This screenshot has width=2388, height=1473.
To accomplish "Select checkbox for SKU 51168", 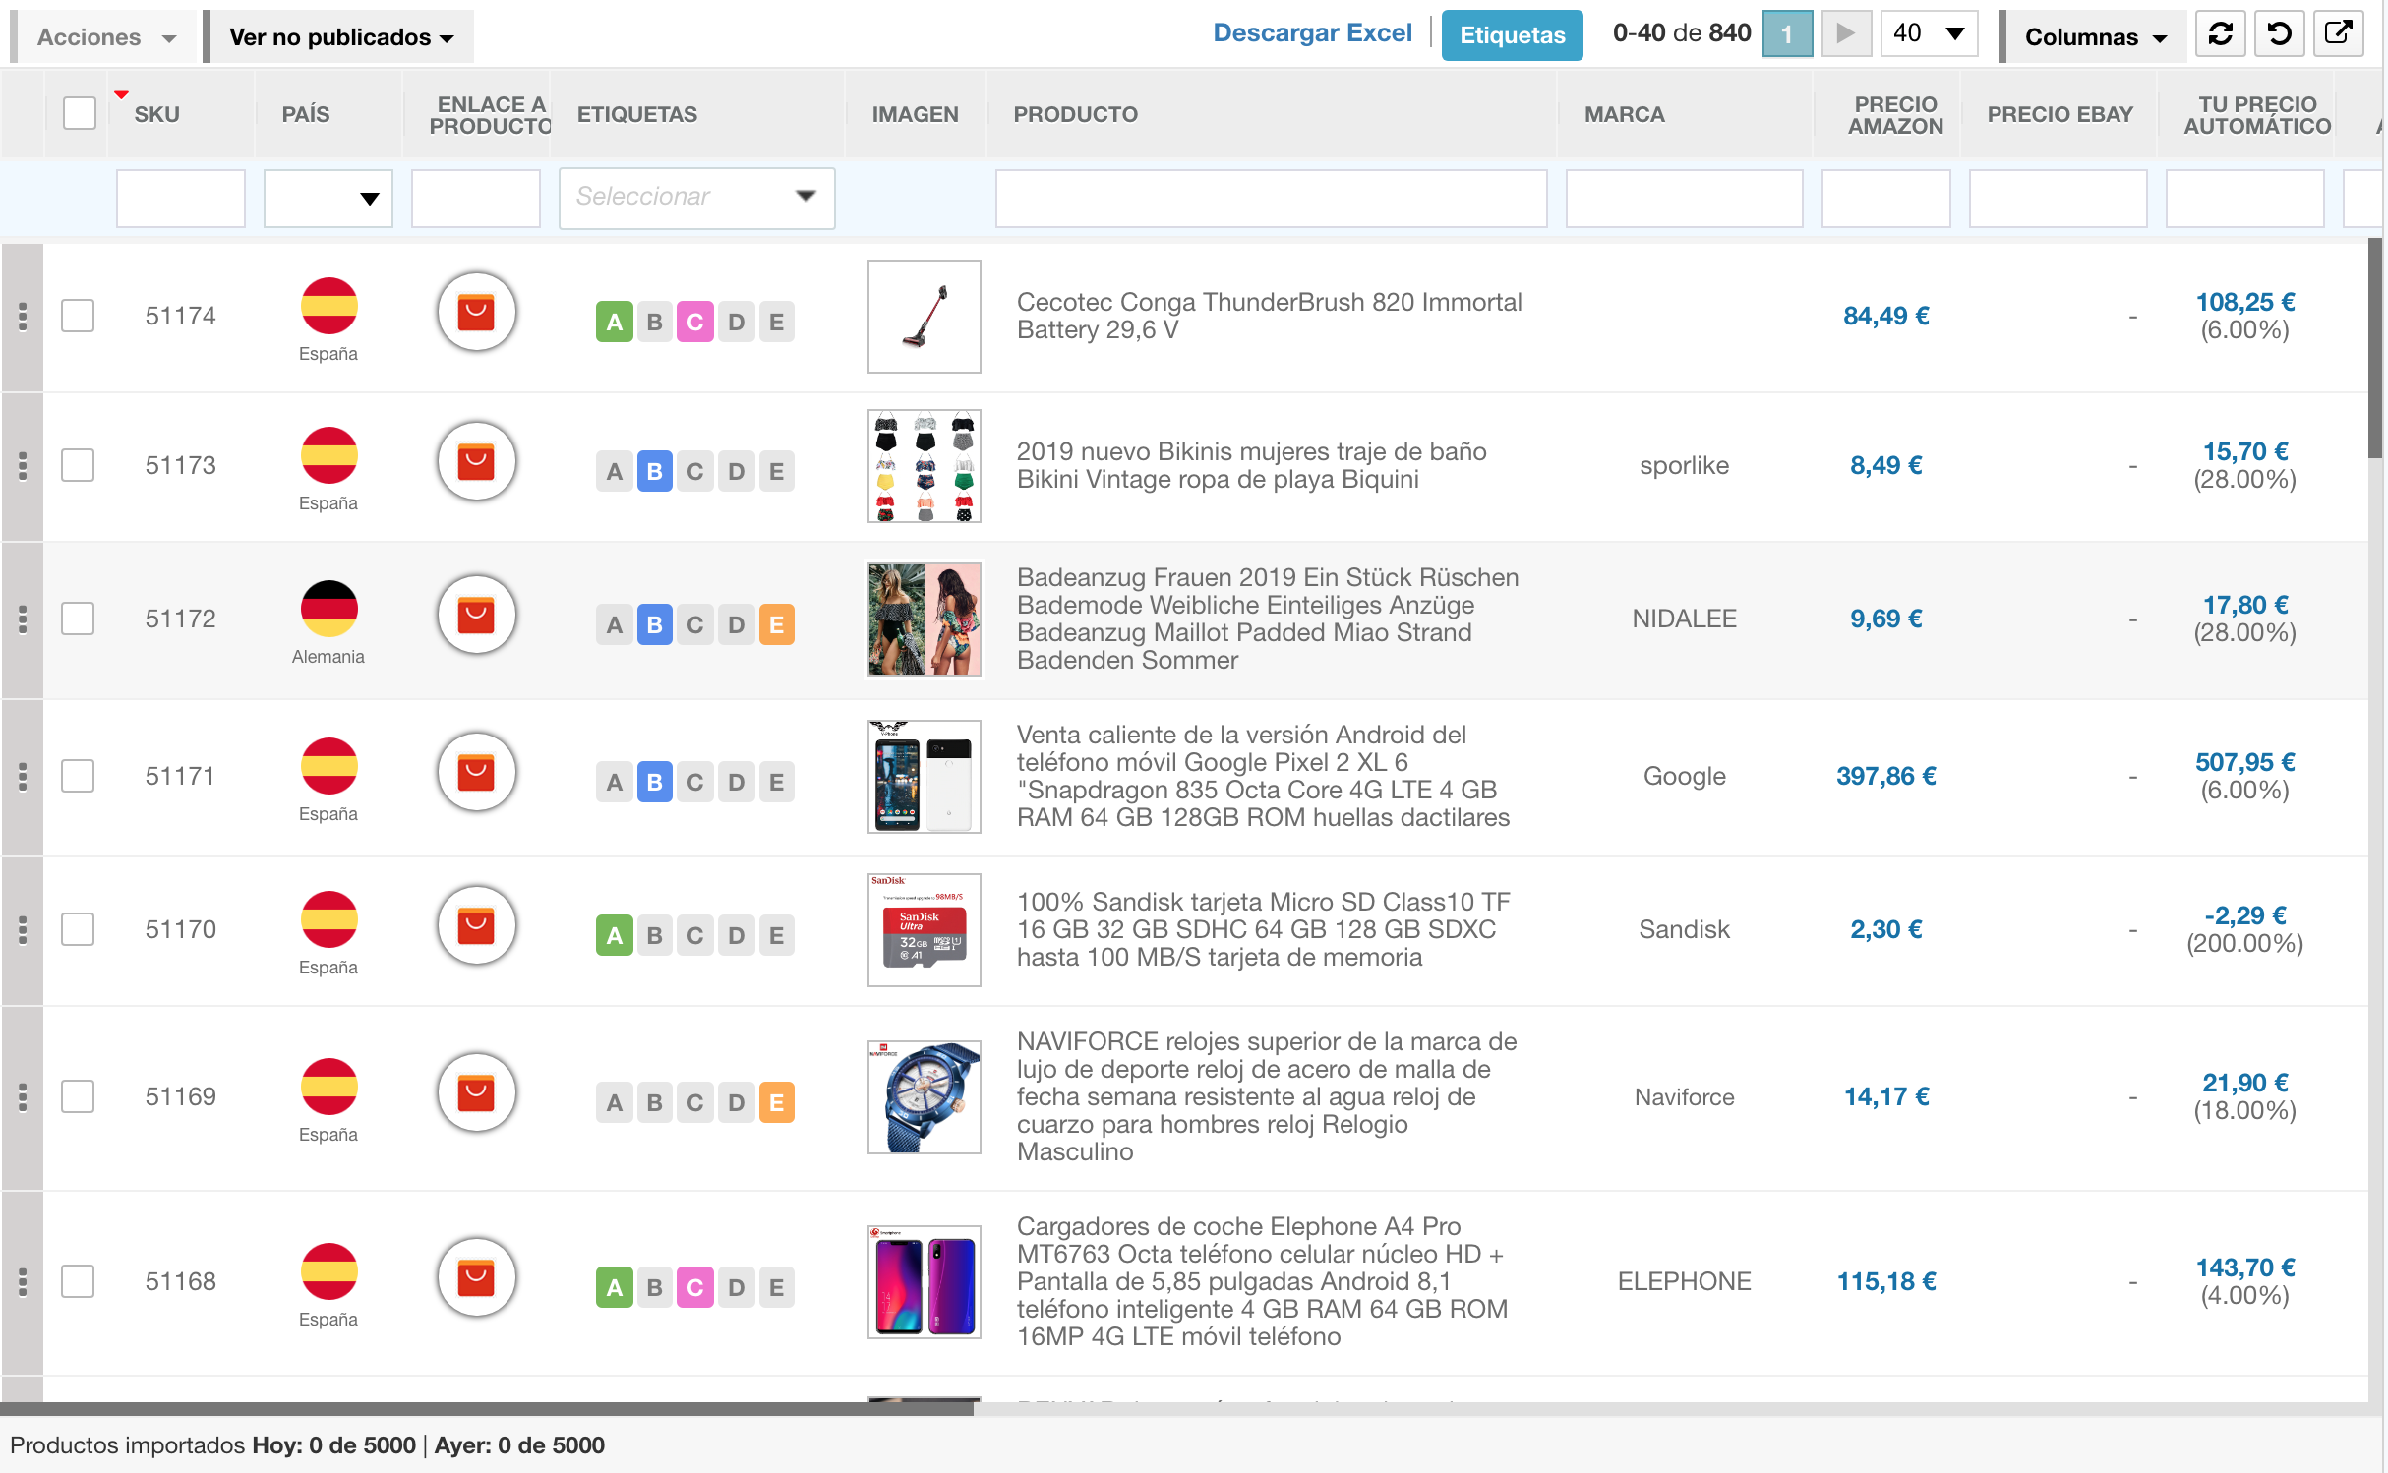I will click(78, 1282).
